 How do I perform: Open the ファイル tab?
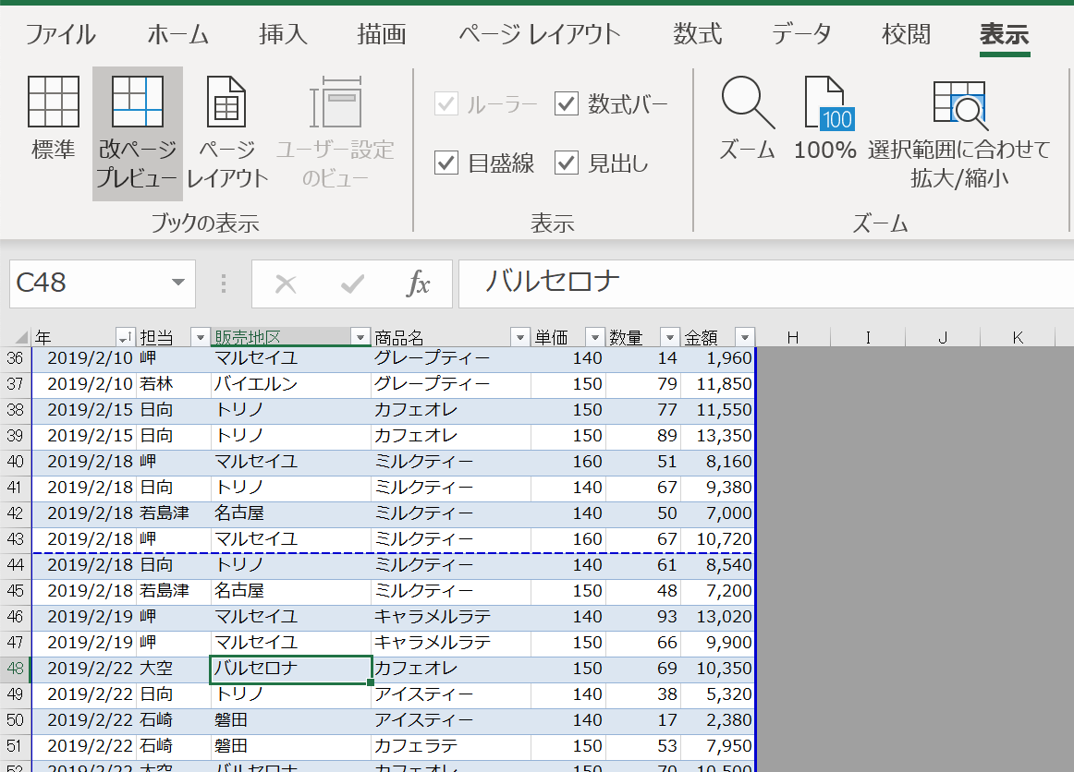60,34
